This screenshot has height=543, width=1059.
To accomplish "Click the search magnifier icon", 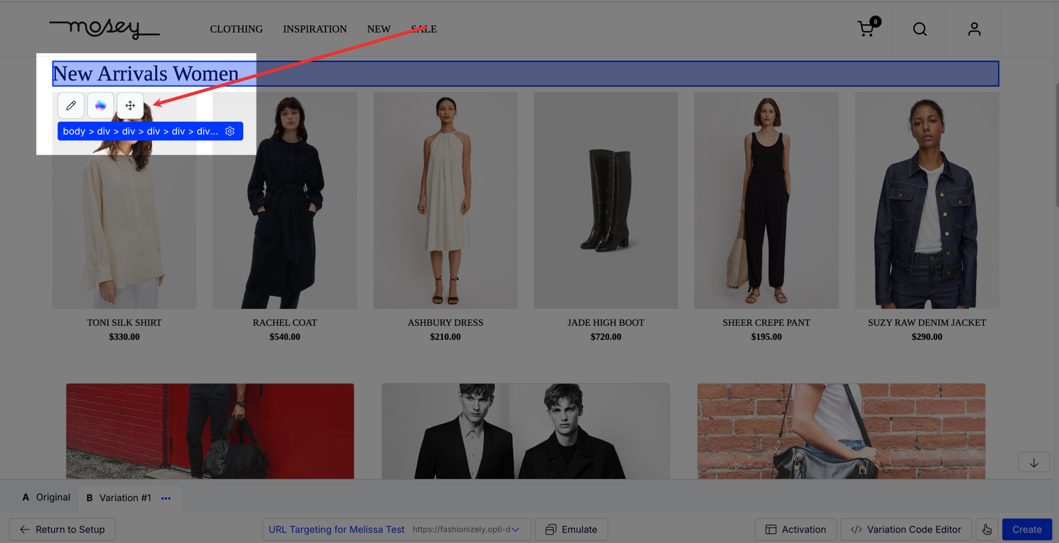I will pos(920,29).
